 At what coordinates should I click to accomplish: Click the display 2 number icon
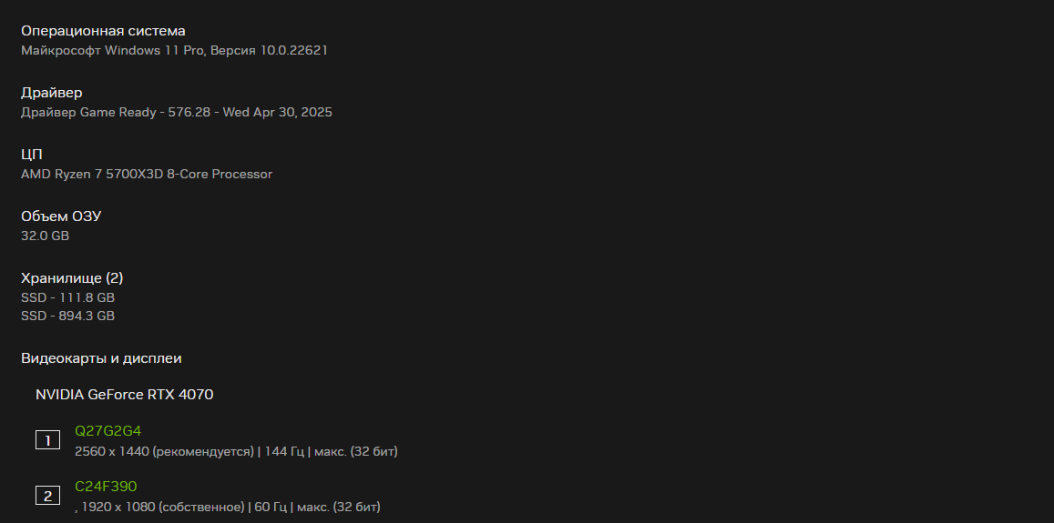(x=47, y=497)
